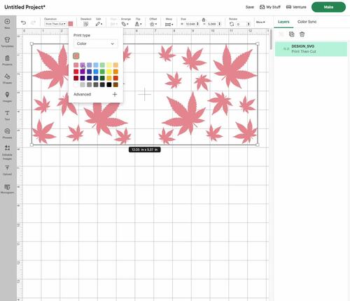Select the Text tool
Screen dimensions: 350x301
[7, 115]
